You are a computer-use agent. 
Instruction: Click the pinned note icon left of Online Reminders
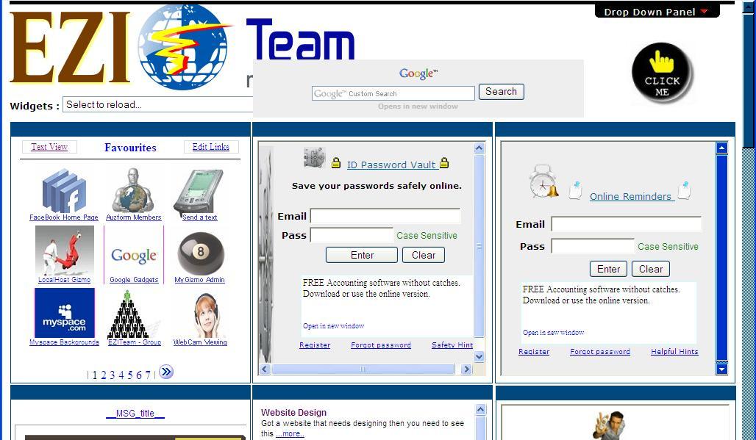(574, 190)
